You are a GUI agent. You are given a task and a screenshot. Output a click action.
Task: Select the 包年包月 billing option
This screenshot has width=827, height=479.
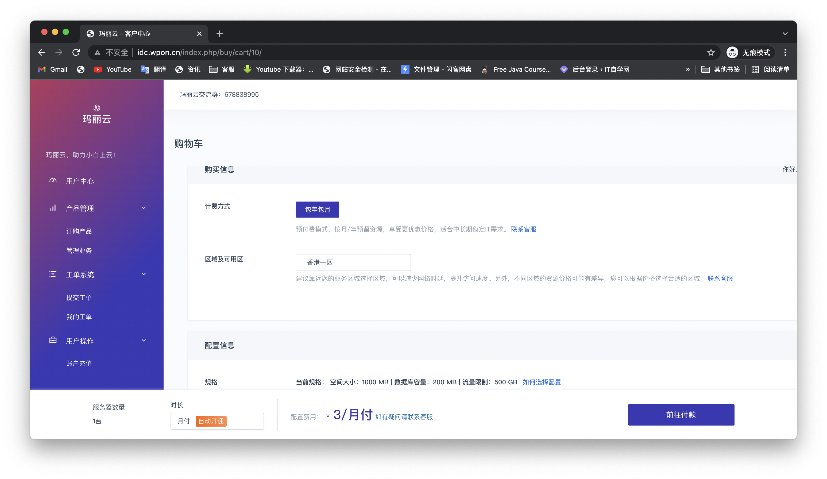(x=317, y=210)
